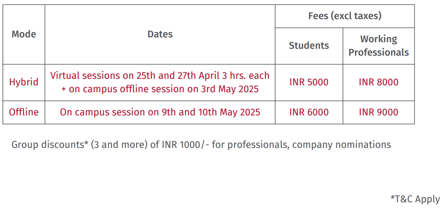
Task: Click the Fees (excl taxes) header
Action: (x=345, y=16)
